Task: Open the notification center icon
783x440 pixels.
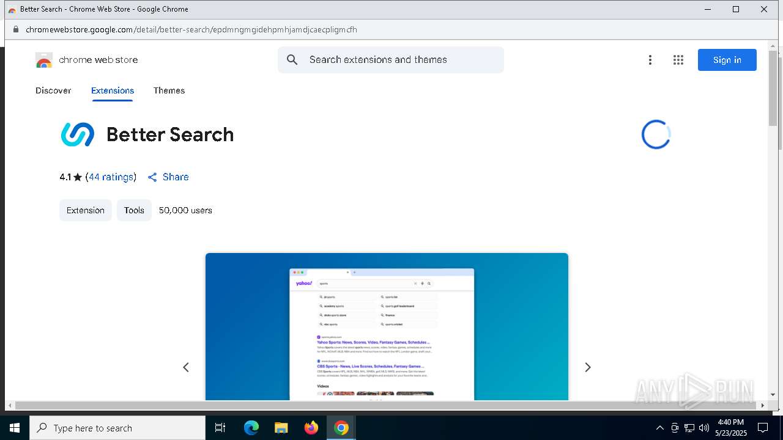Action: (763, 428)
